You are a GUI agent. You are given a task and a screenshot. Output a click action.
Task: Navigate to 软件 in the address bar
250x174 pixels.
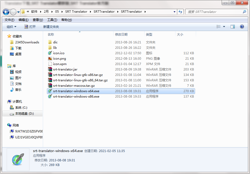point(34,12)
